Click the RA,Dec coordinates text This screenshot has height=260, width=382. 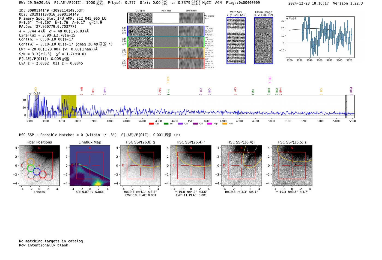pyautogui.click(x=48, y=27)
